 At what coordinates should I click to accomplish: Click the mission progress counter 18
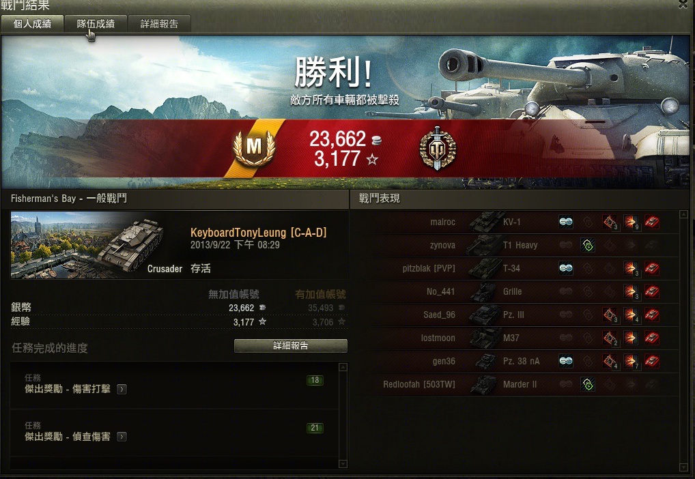(x=315, y=380)
